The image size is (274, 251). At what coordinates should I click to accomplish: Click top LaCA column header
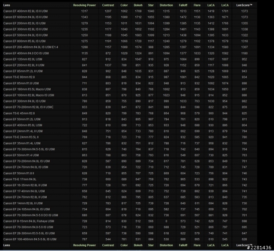(211, 5)
